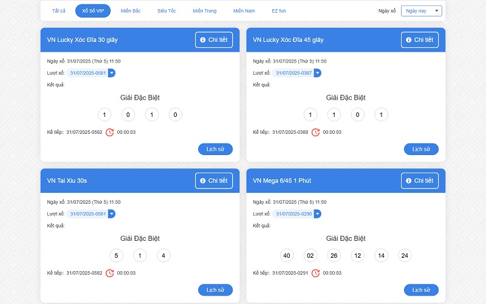Click info icon on VN Mega 6/45 card
The width and height of the screenshot is (486, 304).
[x=409, y=181]
